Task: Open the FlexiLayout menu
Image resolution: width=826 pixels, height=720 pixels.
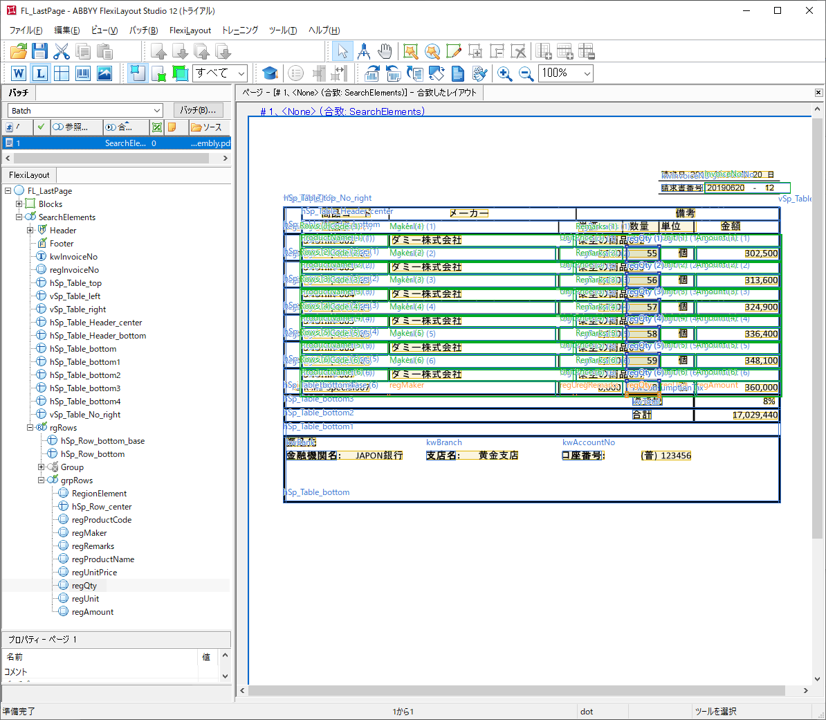Action: click(x=190, y=30)
